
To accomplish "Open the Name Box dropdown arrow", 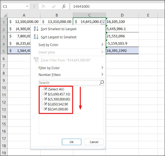I will 27,6.
